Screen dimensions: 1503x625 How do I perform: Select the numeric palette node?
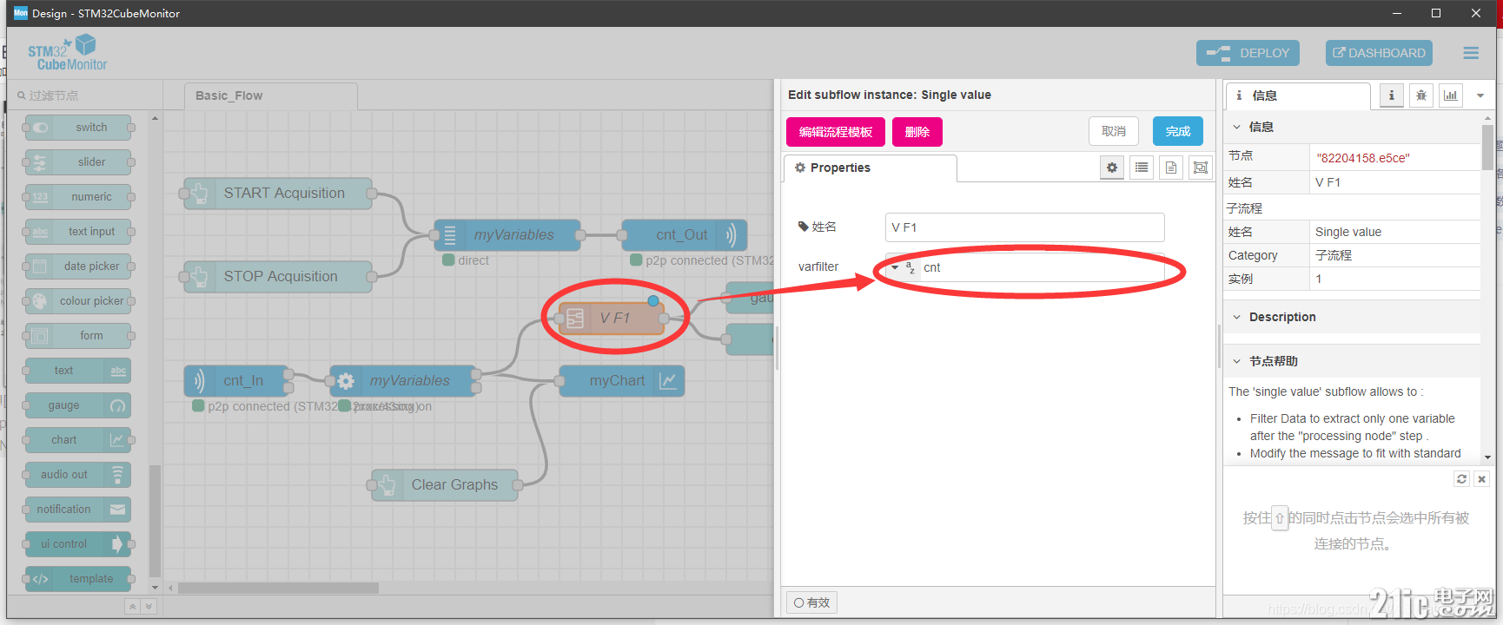(78, 197)
